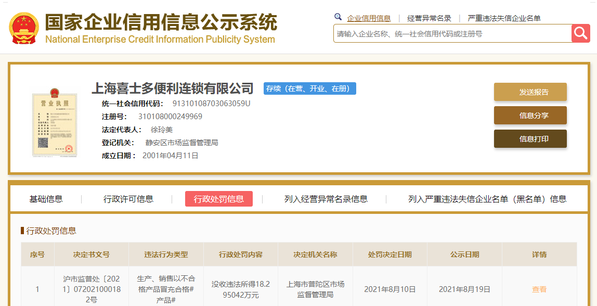Click the authority cell 上海市普陀区市场监督管理局
The image size is (597, 306).
(x=315, y=290)
